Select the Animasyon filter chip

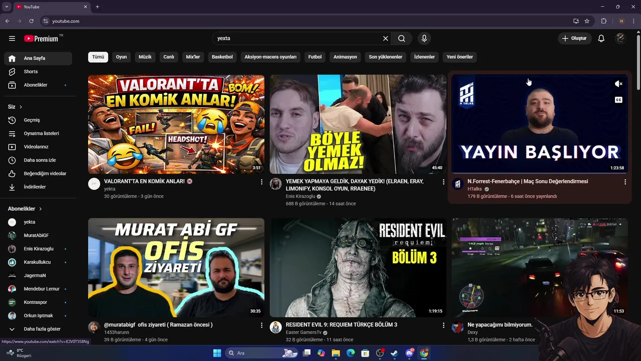tap(345, 57)
